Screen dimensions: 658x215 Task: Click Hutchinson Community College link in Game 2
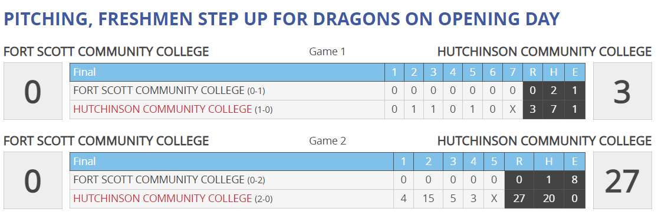162,199
